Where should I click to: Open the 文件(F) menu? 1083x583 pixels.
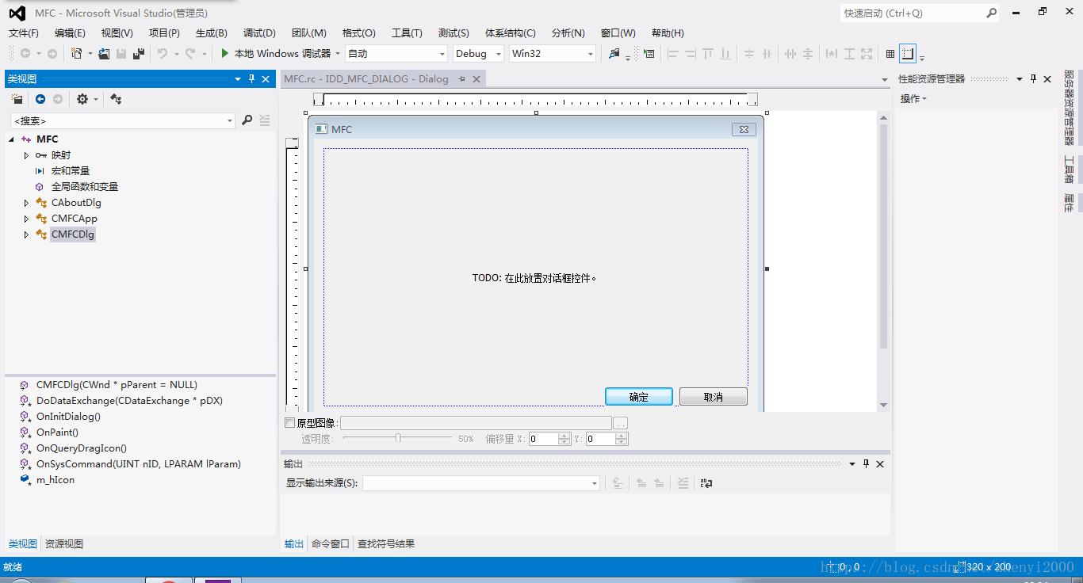[24, 32]
